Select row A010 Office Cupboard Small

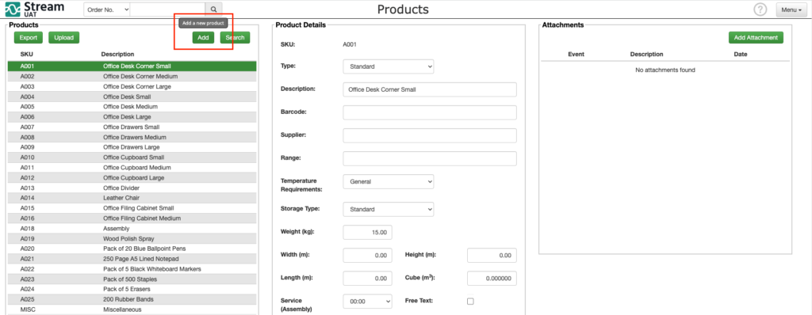(132, 157)
